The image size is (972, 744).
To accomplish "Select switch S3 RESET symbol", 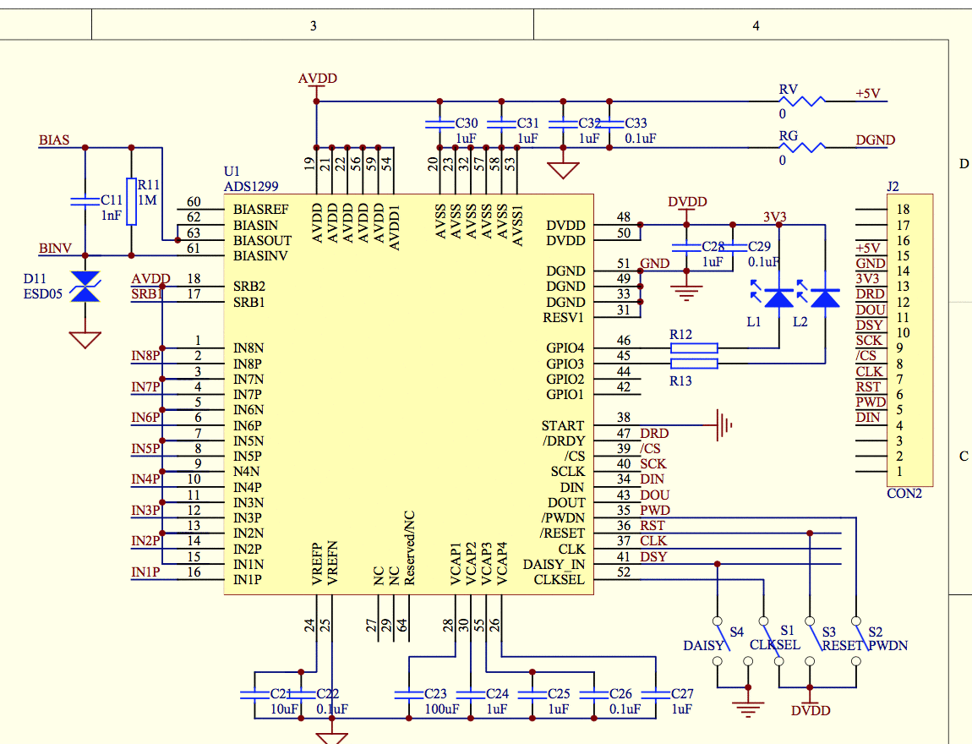I will tap(813, 641).
